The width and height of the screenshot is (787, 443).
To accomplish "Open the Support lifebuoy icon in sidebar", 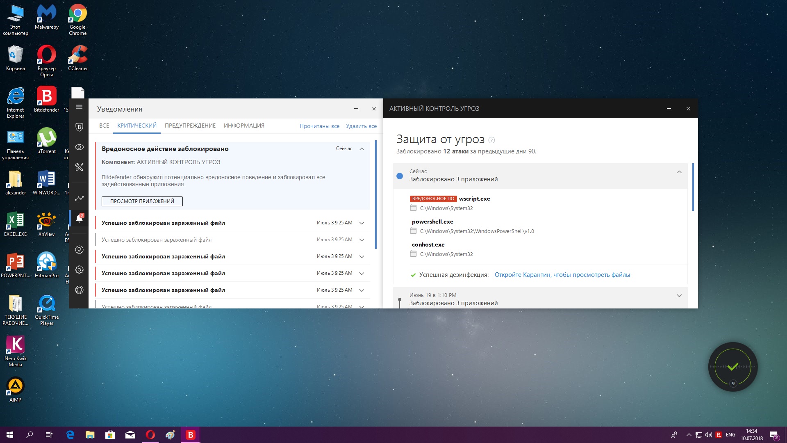I will 79,290.
